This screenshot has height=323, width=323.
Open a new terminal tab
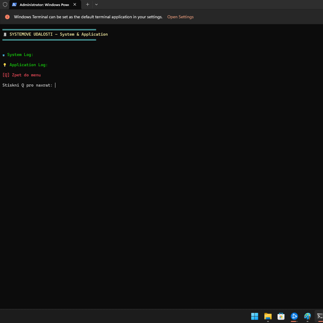(87, 4)
